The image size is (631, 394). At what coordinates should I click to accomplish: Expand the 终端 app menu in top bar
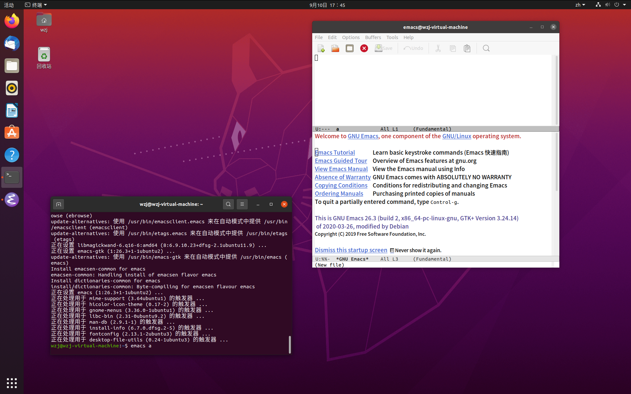pos(36,5)
